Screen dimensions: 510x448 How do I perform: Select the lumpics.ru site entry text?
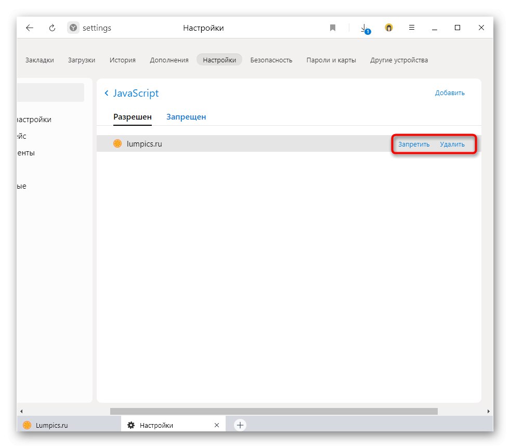[144, 143]
